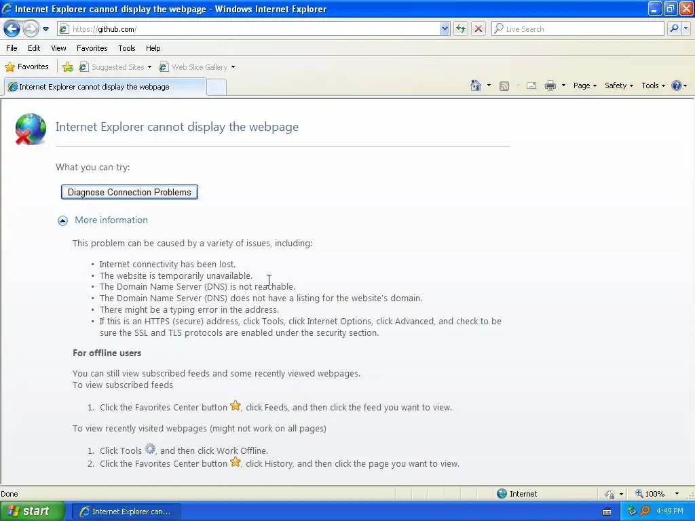Expand the Suggested Sites dropdown arrow
Viewport: 695px width, 521px height.
(x=150, y=67)
